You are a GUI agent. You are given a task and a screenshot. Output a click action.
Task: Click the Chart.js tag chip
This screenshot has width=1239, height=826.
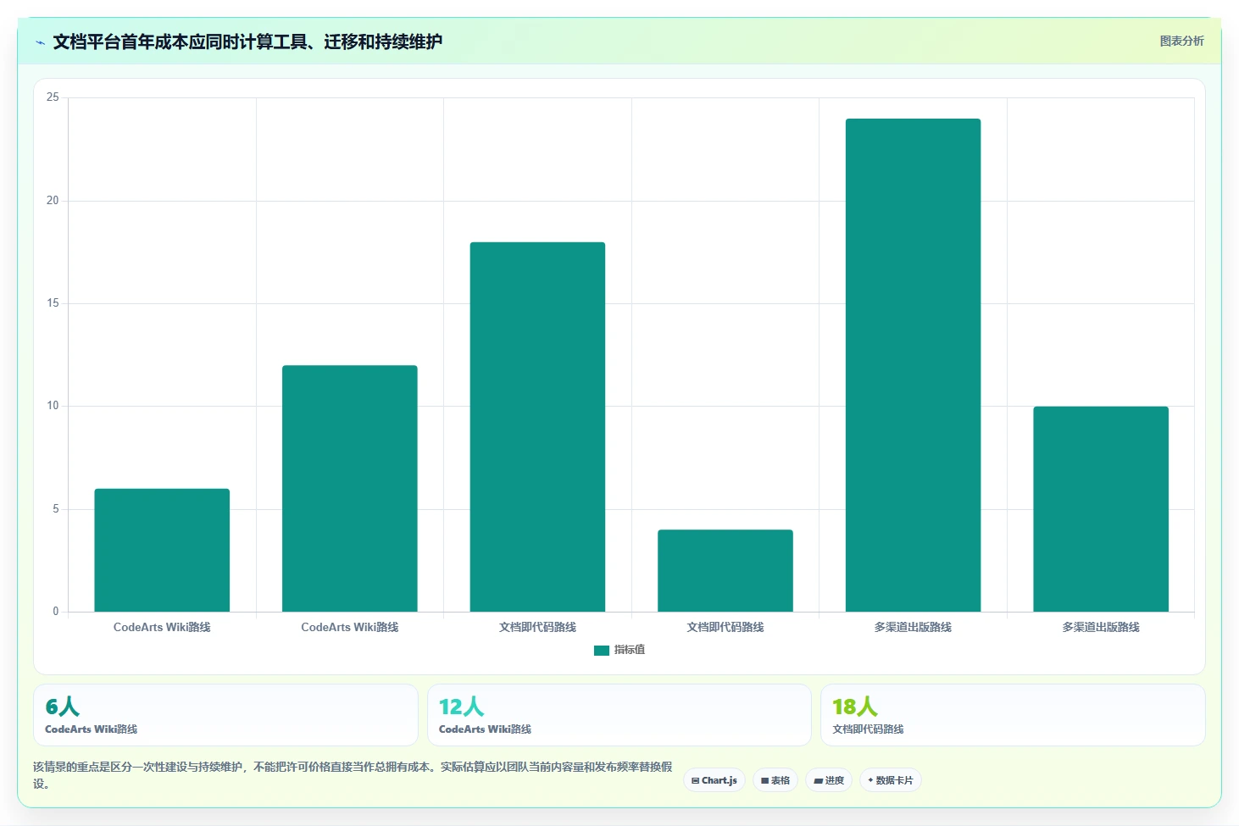[714, 780]
